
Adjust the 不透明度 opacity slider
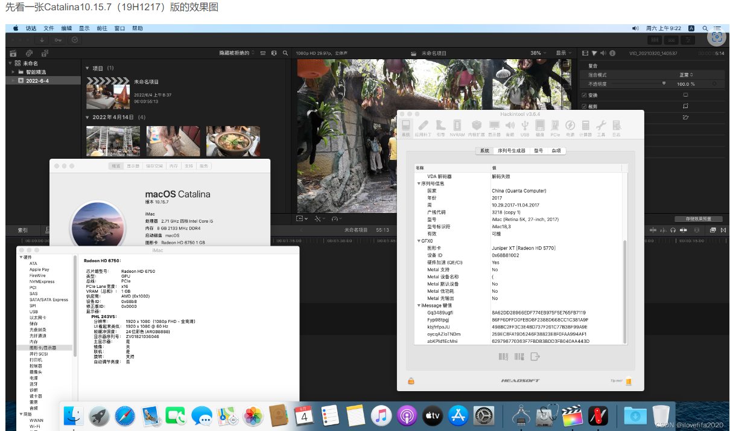pyautogui.click(x=664, y=84)
